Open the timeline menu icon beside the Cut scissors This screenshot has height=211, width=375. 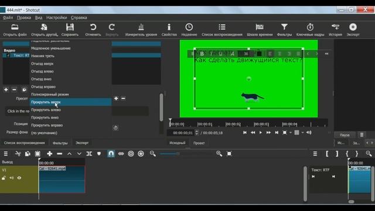[6, 154]
